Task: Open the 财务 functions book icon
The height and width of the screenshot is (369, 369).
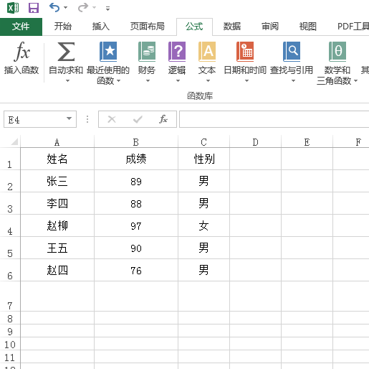Action: [147, 52]
